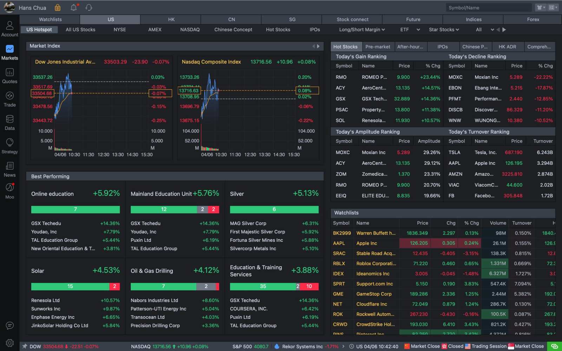Open the Markets sidebar section
Viewport: 562px width, 351px height.
coord(9,52)
